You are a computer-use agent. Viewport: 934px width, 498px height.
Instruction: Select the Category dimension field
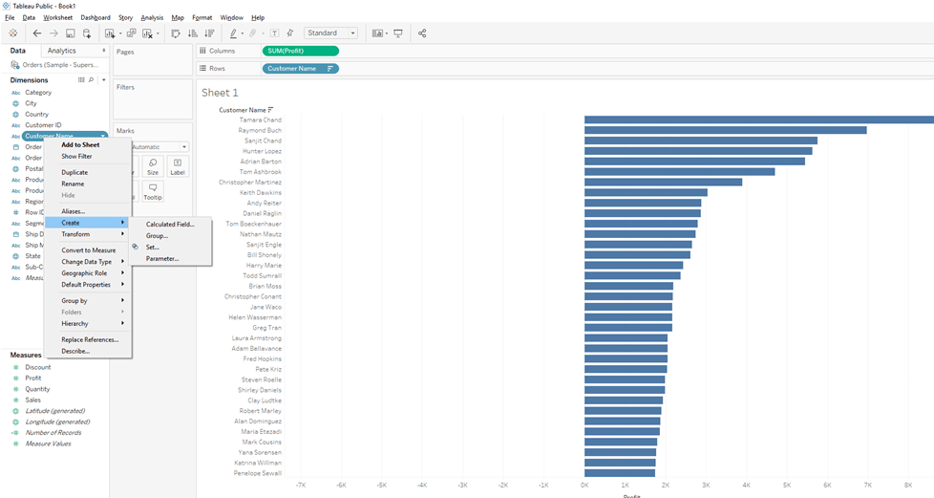38,93
